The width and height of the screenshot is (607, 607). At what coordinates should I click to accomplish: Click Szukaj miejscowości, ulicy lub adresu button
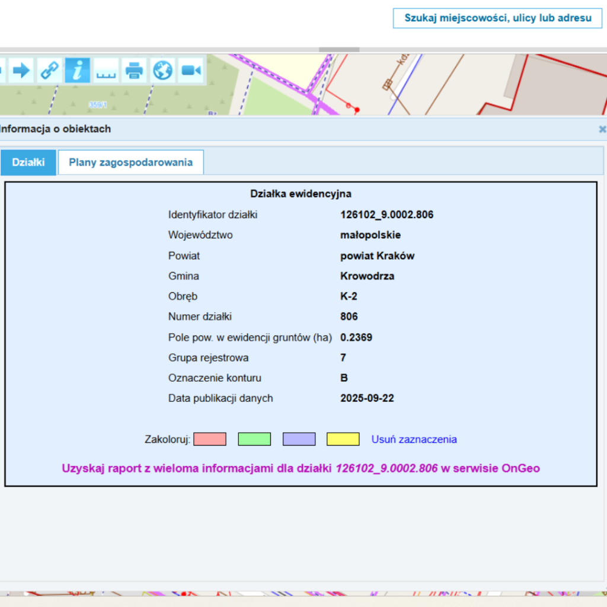[498, 18]
